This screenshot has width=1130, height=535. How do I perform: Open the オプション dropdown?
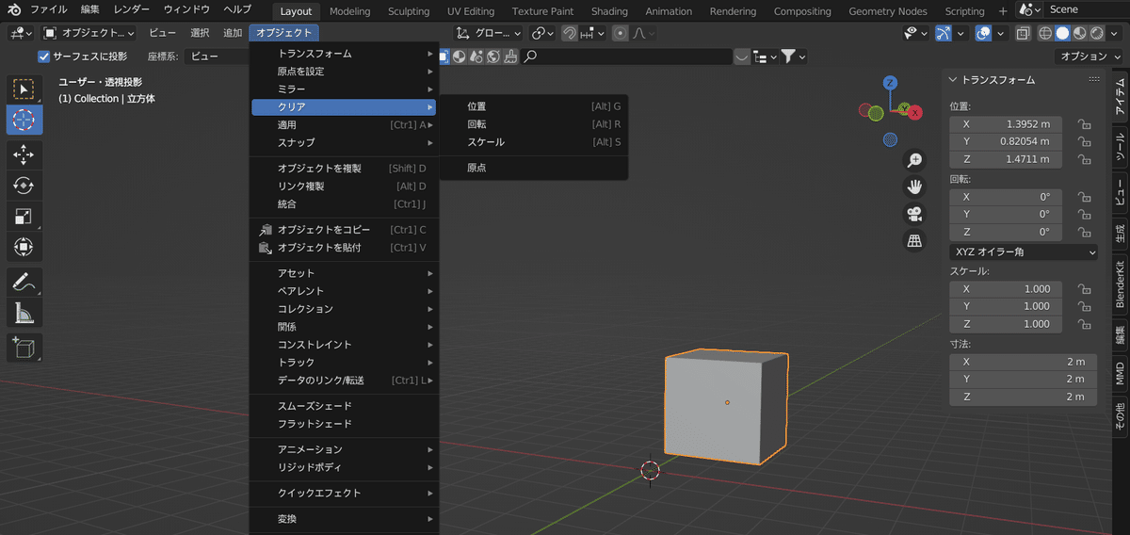click(1091, 57)
